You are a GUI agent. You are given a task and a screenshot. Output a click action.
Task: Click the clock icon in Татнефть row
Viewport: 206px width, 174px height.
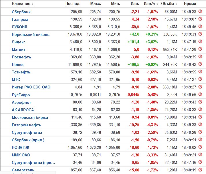[200, 72]
